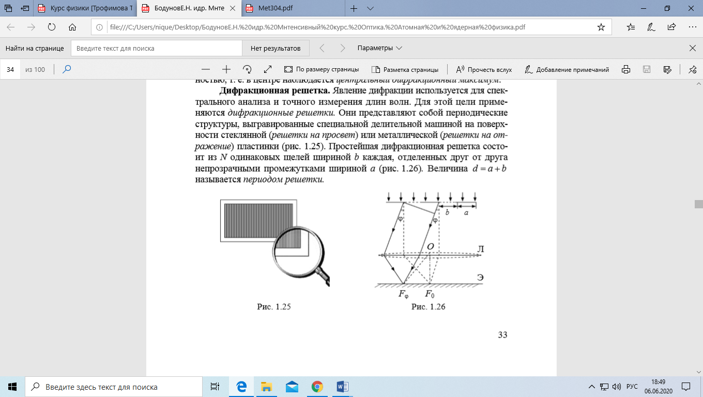Open the Mail app from taskbar
The height and width of the screenshot is (397, 703).
click(292, 387)
